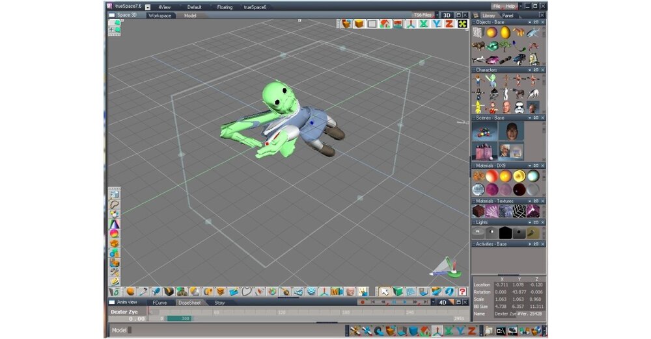This screenshot has width=651, height=339.
Task: Click the green X axis icon in viewport toolbar
Action: click(x=423, y=24)
